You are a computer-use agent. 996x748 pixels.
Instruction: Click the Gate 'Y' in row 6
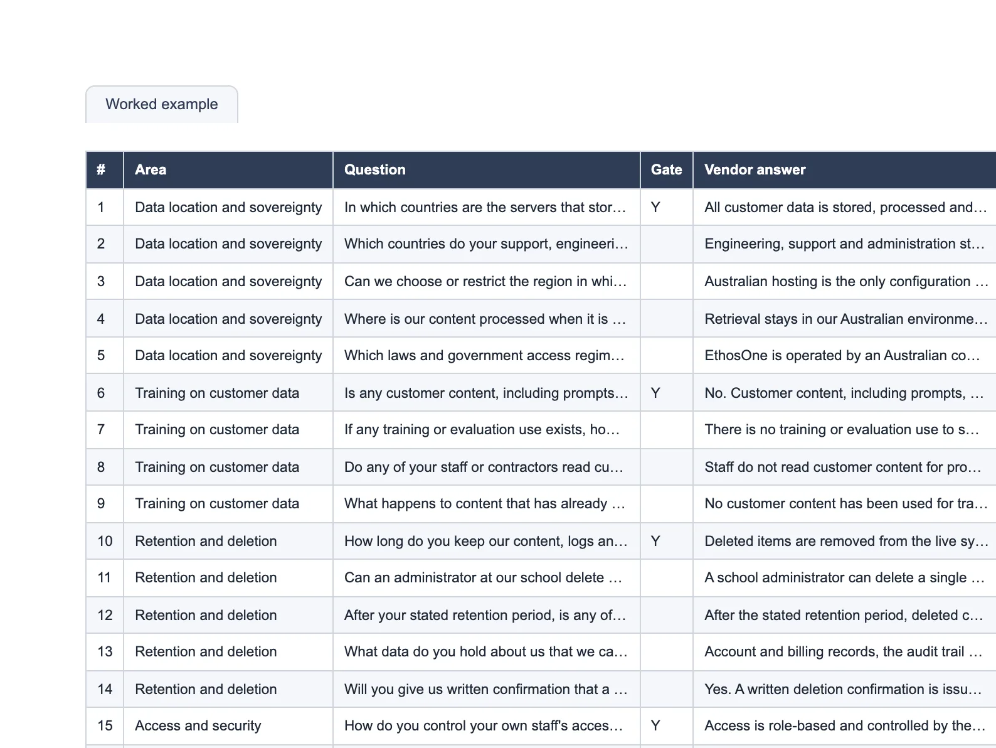pyautogui.click(x=667, y=393)
